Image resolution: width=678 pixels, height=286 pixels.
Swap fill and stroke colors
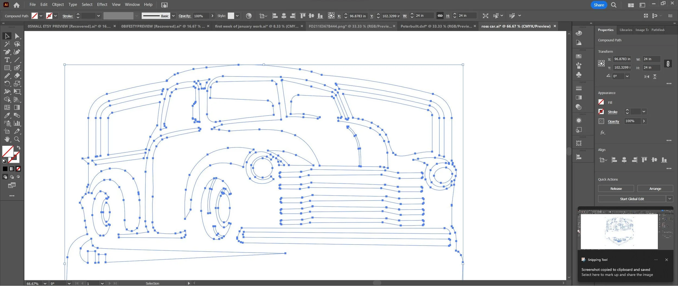coord(18,148)
